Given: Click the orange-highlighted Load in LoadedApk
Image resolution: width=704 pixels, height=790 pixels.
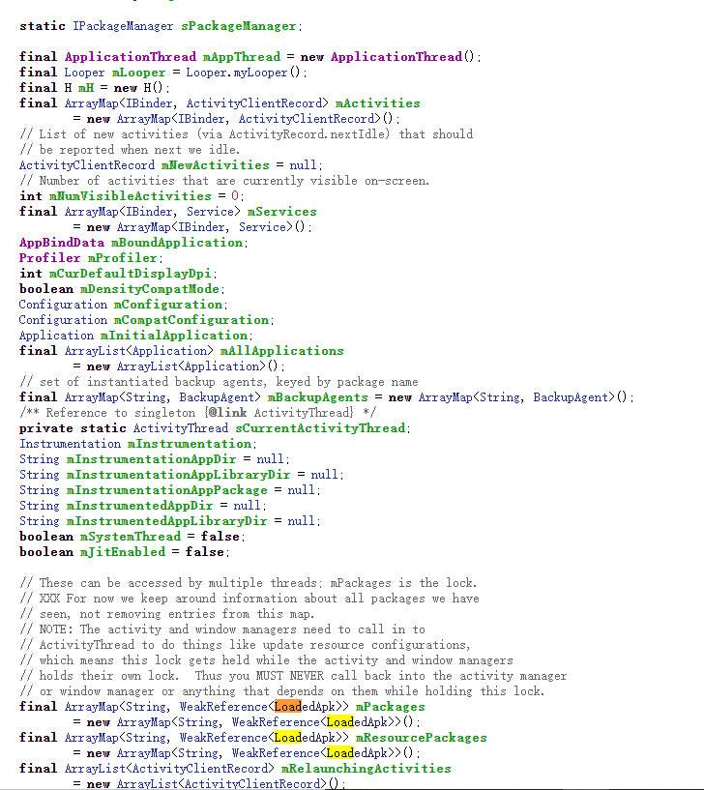Looking at the screenshot, I should click(288, 707).
